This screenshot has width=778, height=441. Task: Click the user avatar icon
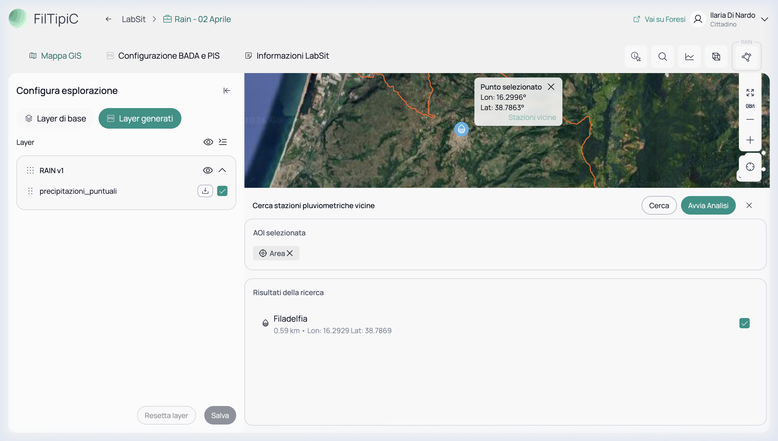(698, 19)
